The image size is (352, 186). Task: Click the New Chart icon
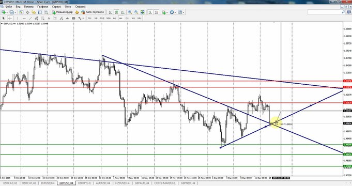tap(4, 12)
